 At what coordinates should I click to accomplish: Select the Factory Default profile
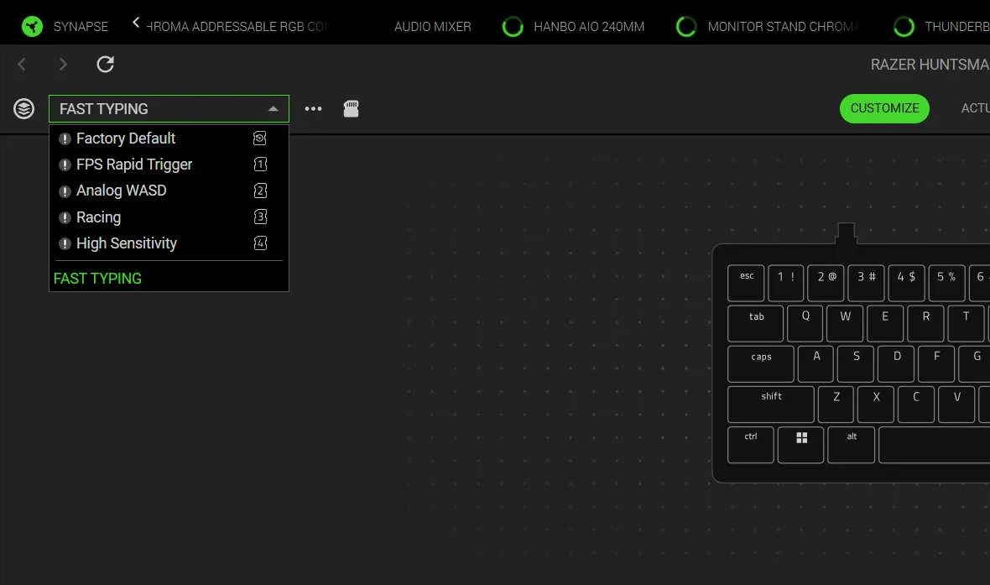coord(169,138)
